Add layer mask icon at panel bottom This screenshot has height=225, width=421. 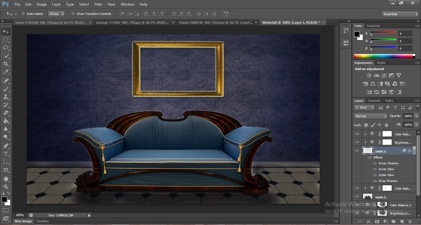point(377,221)
